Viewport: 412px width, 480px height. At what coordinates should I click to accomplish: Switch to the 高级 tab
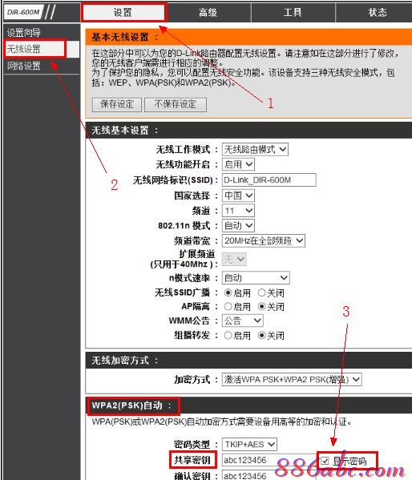coord(208,13)
